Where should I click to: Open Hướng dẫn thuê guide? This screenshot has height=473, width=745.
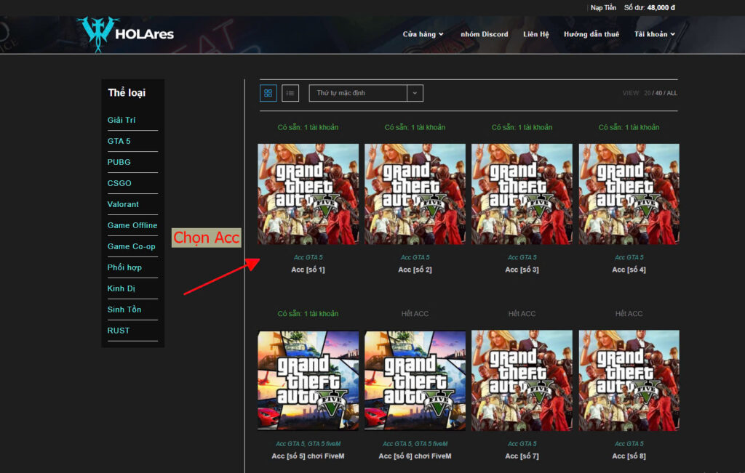[591, 34]
